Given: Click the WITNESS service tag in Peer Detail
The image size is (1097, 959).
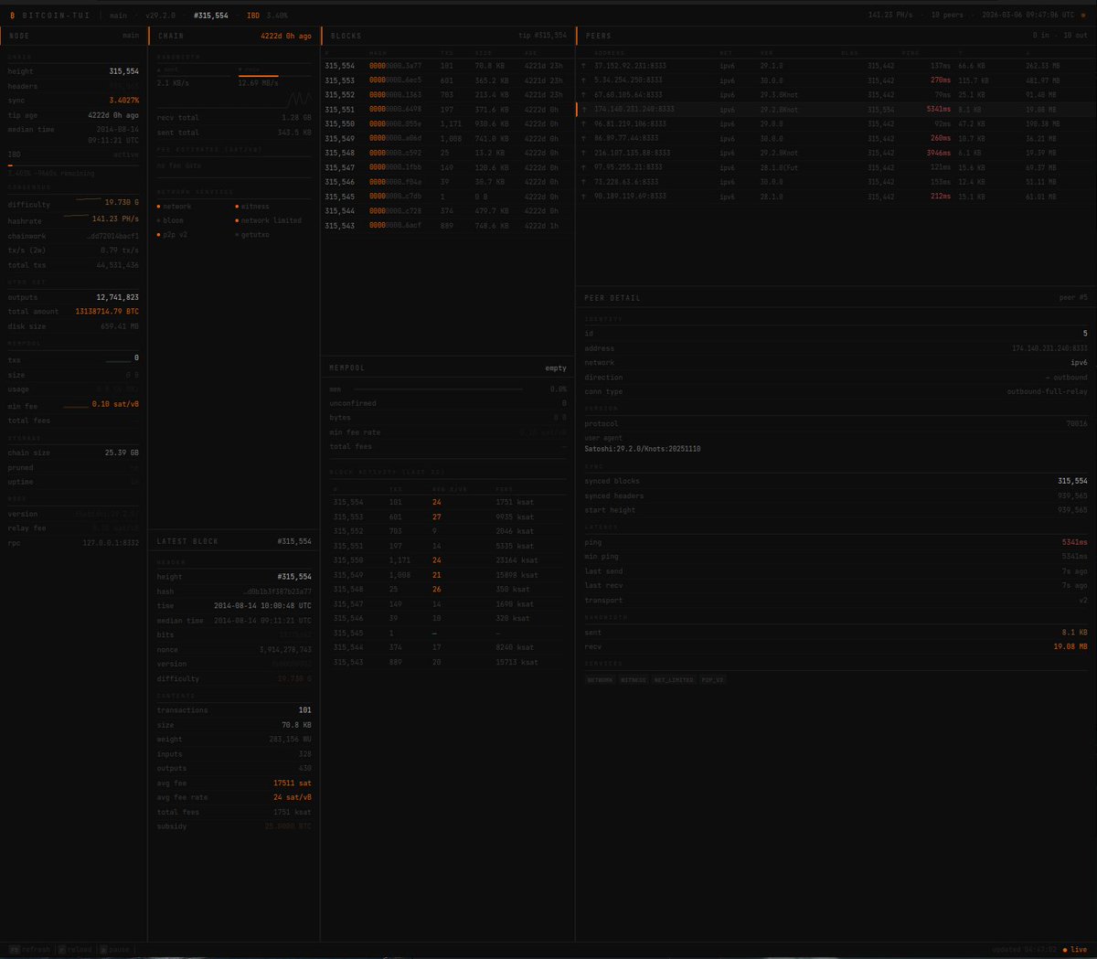Looking at the screenshot, I should pyautogui.click(x=633, y=680).
